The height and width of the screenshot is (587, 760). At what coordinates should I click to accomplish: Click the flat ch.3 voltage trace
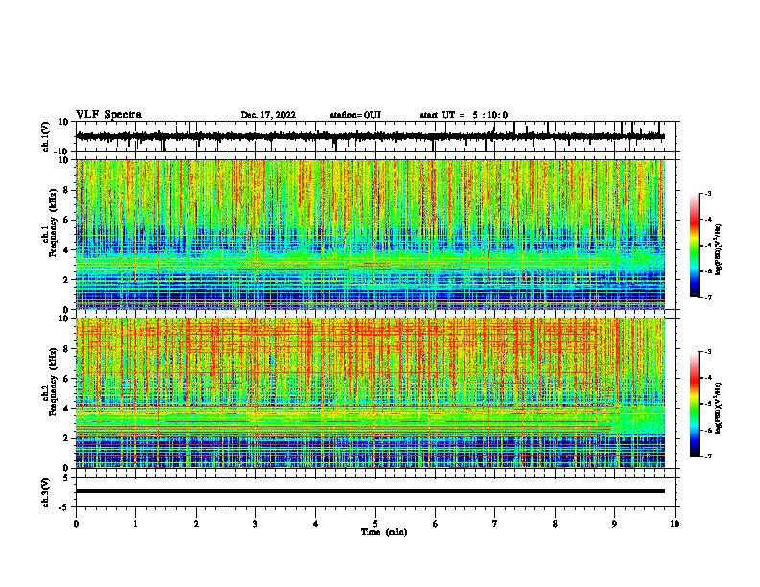tap(370, 491)
